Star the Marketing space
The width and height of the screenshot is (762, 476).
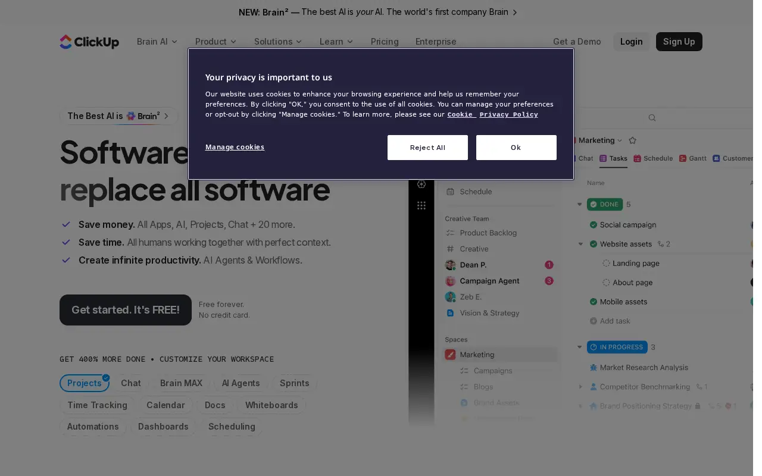pos(633,140)
